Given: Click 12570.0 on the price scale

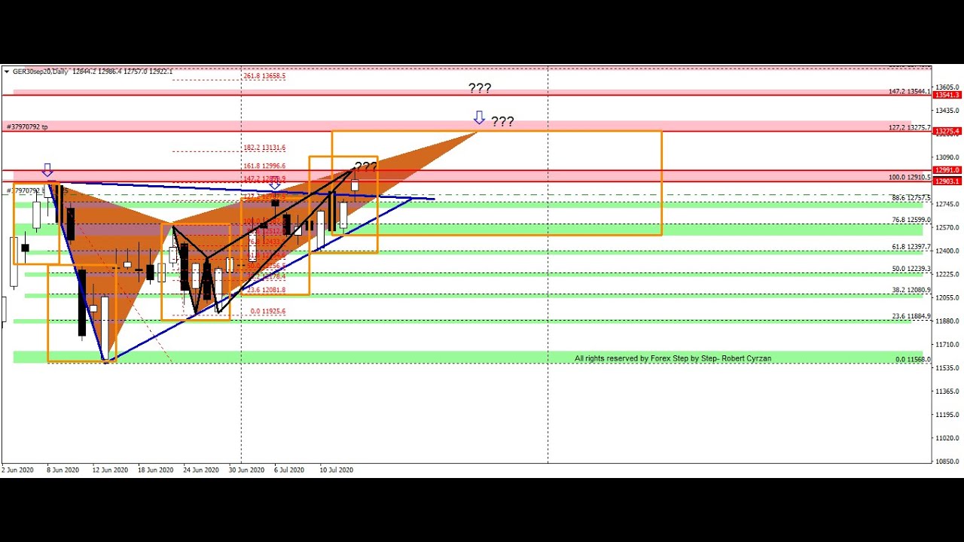Looking at the screenshot, I should click(x=947, y=227).
